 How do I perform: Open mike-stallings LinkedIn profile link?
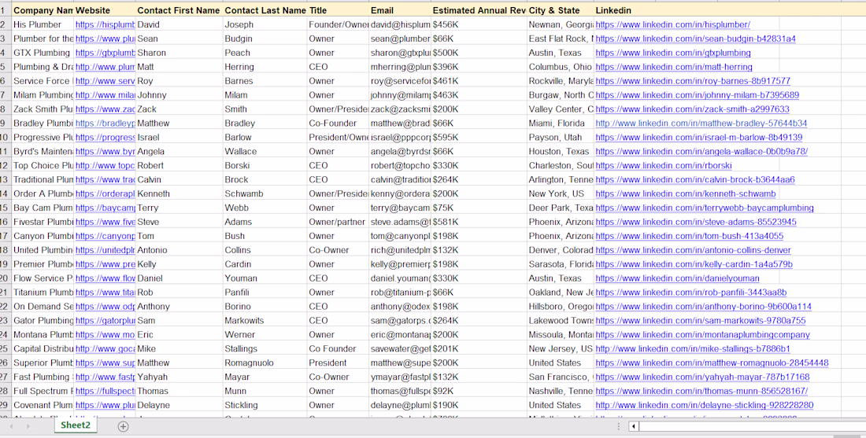693,348
